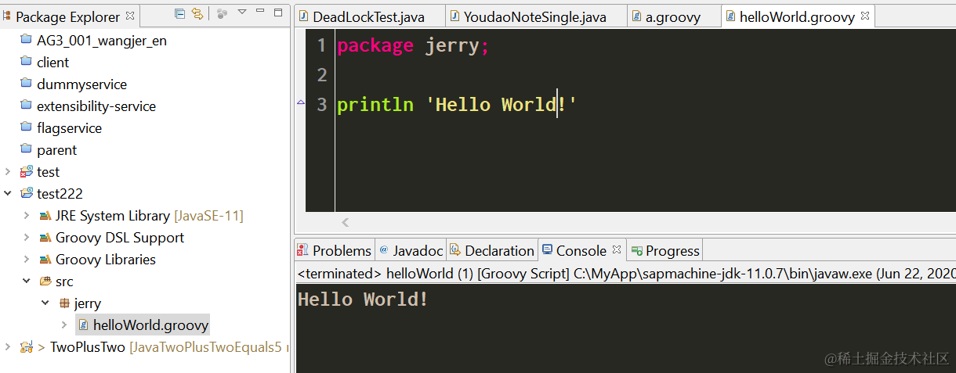Screen dimensions: 956x373
Task: Click the Groovy DSL Support library icon
Action: coord(45,237)
